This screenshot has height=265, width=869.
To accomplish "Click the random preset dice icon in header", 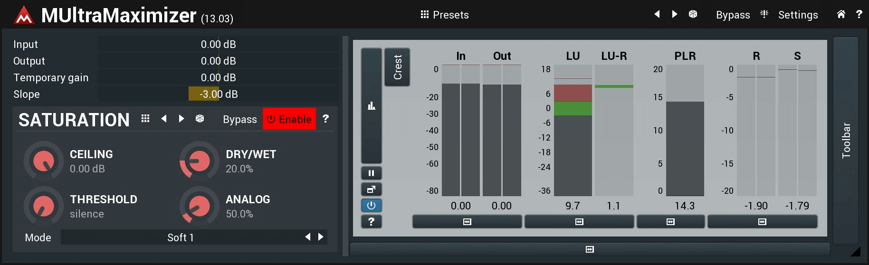I will (693, 14).
